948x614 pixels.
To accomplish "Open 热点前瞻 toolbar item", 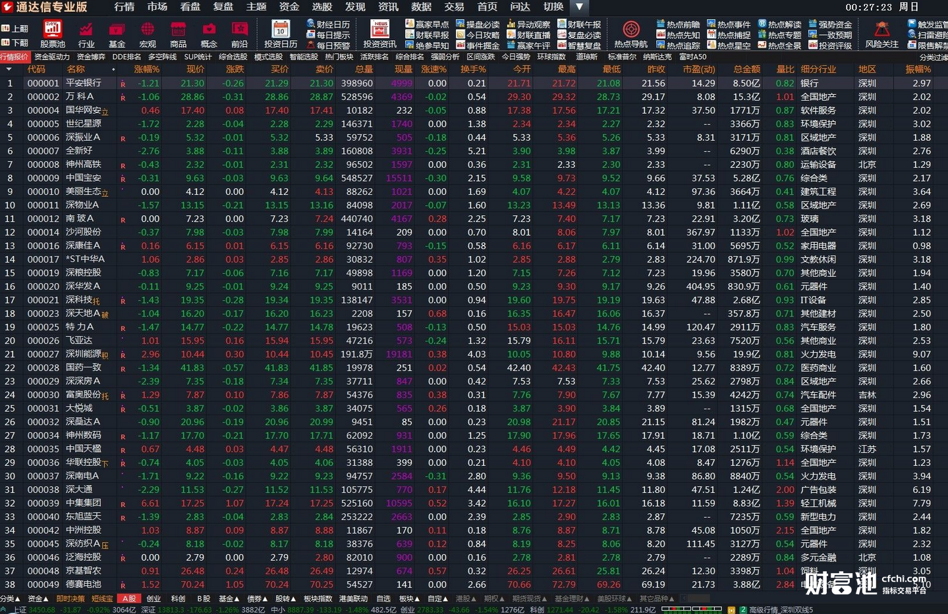I will coord(678,24).
